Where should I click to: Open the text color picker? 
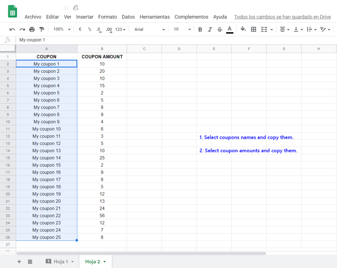(230, 29)
